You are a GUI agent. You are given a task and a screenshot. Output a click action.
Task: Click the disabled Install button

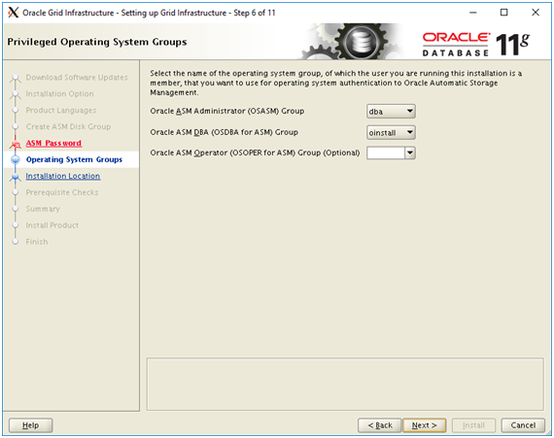[473, 425]
